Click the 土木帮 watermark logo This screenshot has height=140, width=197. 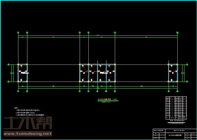click(x=27, y=124)
